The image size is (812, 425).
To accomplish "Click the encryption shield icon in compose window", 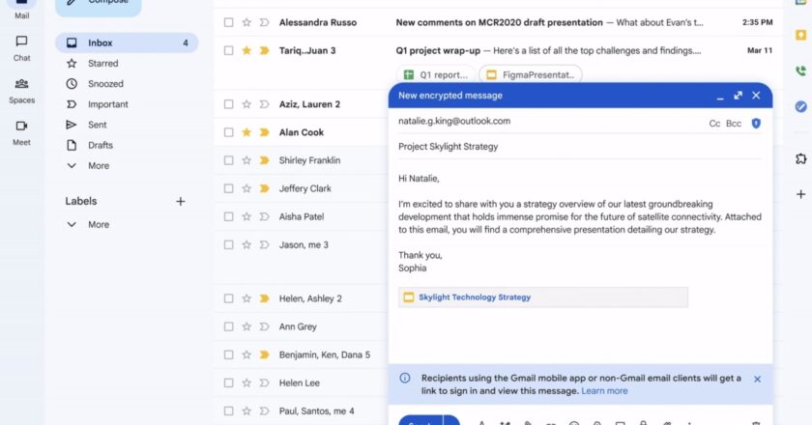I will [x=756, y=123].
